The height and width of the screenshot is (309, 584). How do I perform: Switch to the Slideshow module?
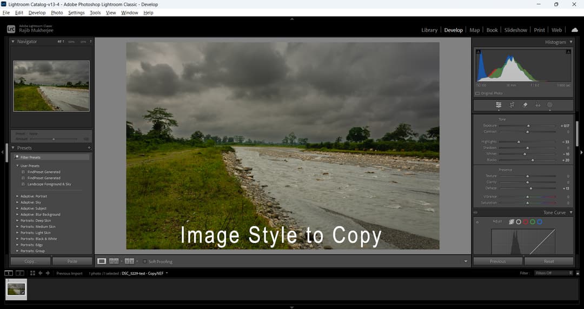pos(515,30)
